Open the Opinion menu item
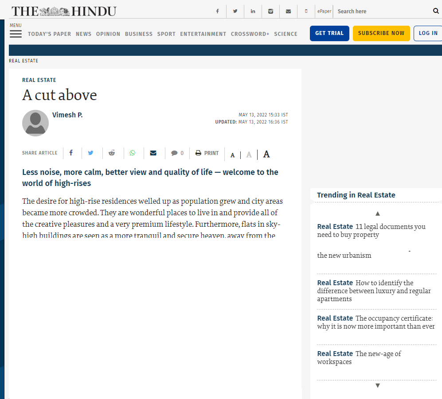The height and width of the screenshot is (399, 442). (x=108, y=34)
